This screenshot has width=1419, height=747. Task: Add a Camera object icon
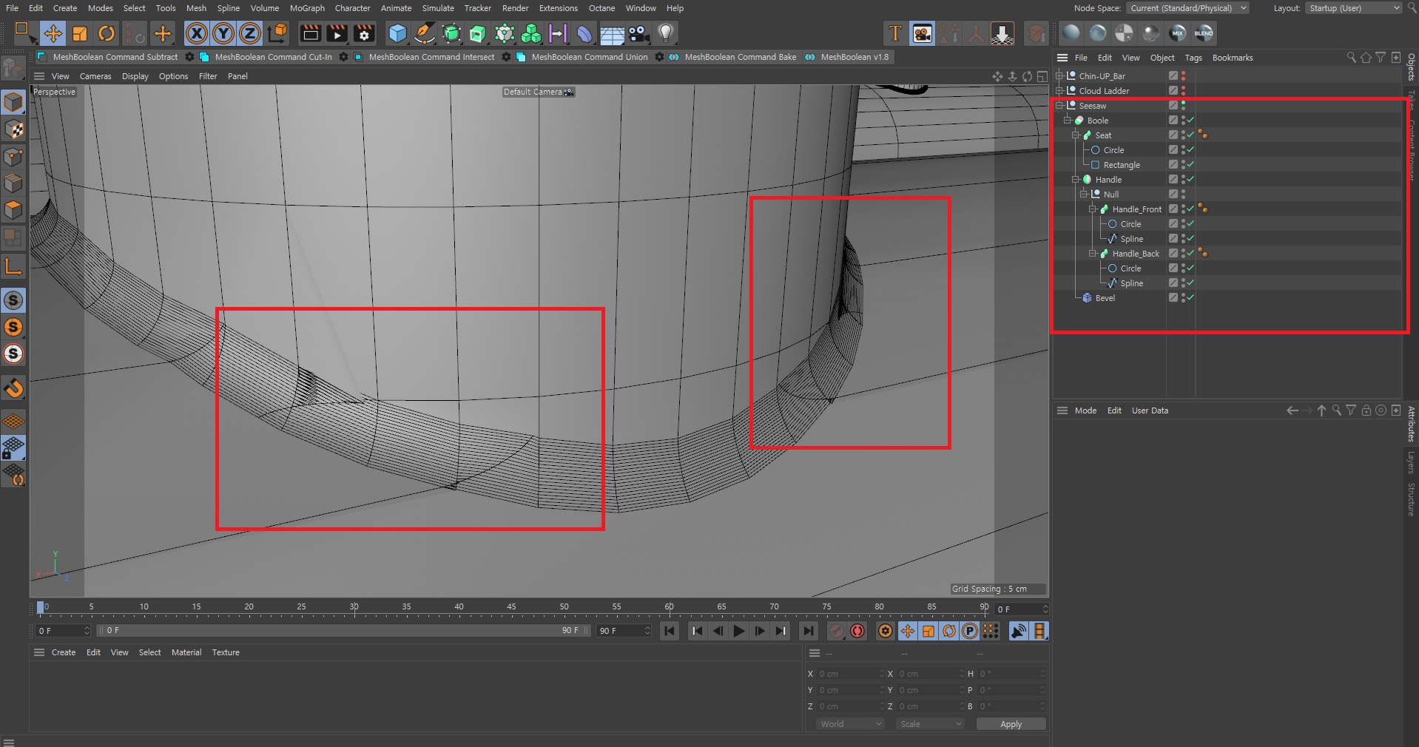638,33
